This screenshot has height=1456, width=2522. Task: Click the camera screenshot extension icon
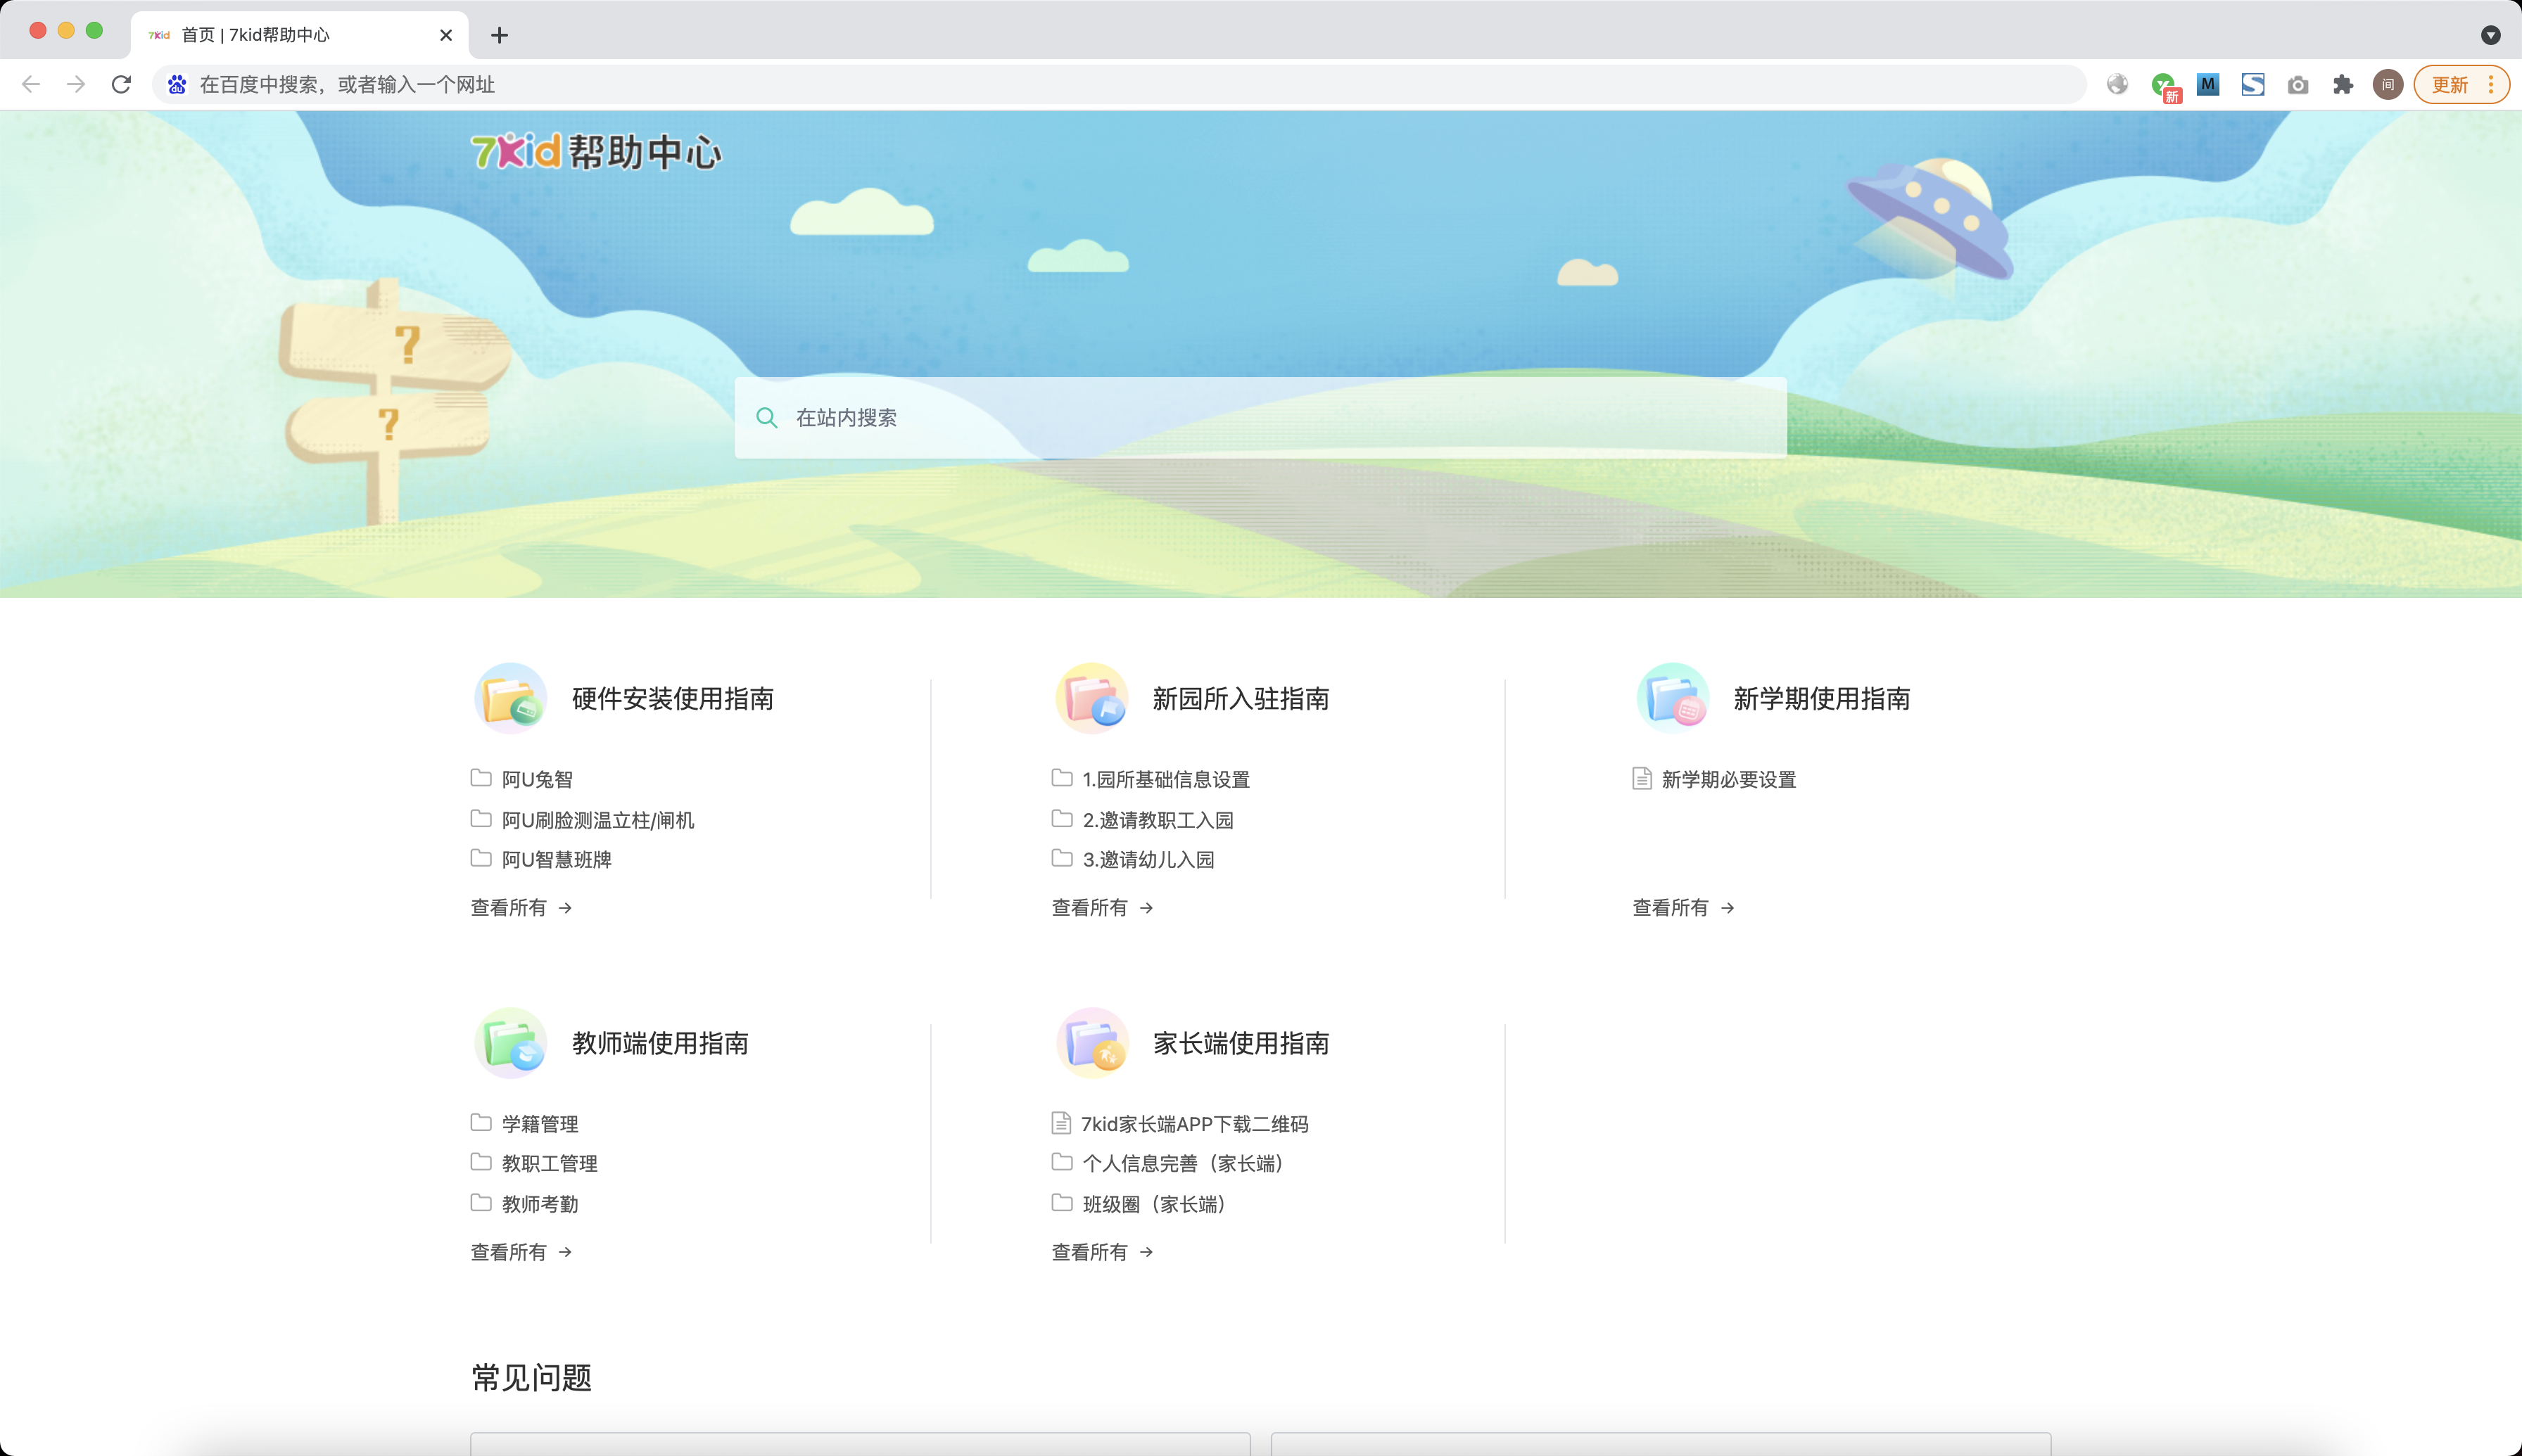pos(2298,85)
